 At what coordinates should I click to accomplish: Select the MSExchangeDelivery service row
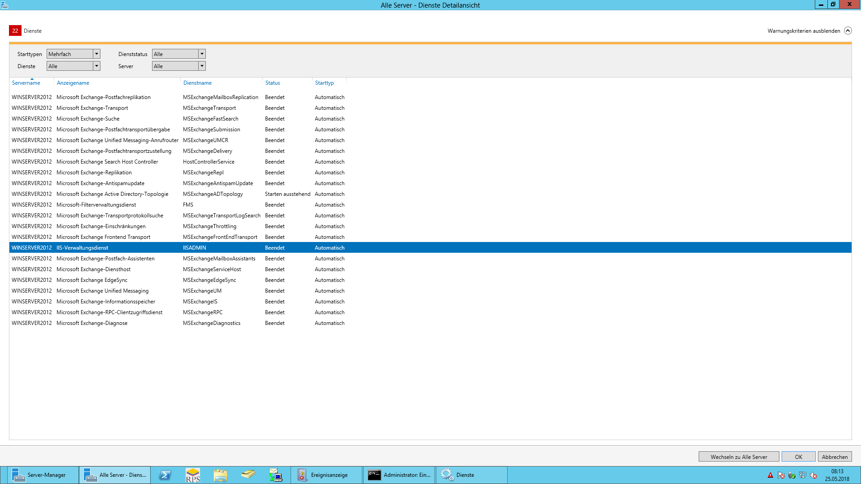pyautogui.click(x=430, y=151)
